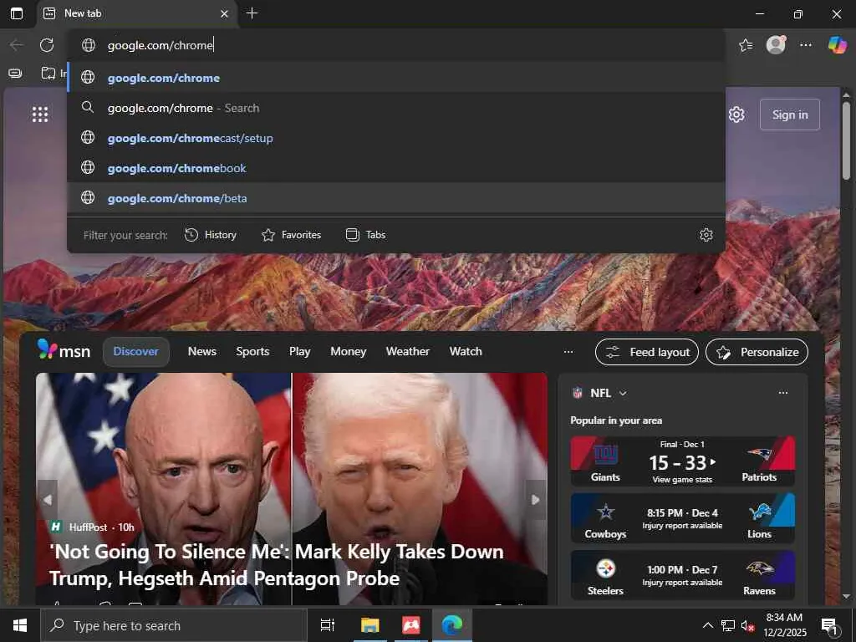Click the Feed layout button
Screen dimensions: 856x642
click(x=647, y=352)
